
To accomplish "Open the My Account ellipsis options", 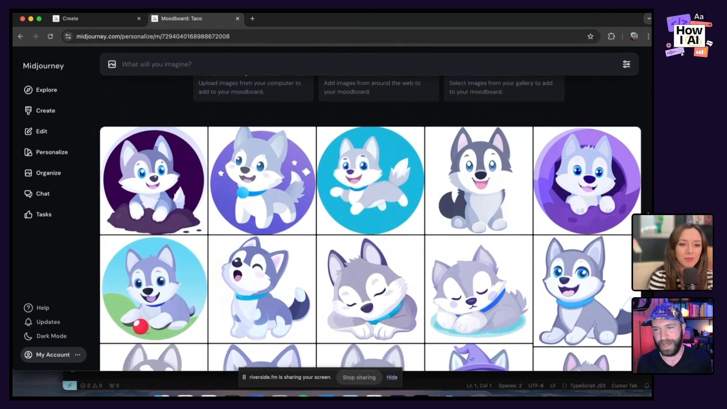I will click(x=78, y=355).
